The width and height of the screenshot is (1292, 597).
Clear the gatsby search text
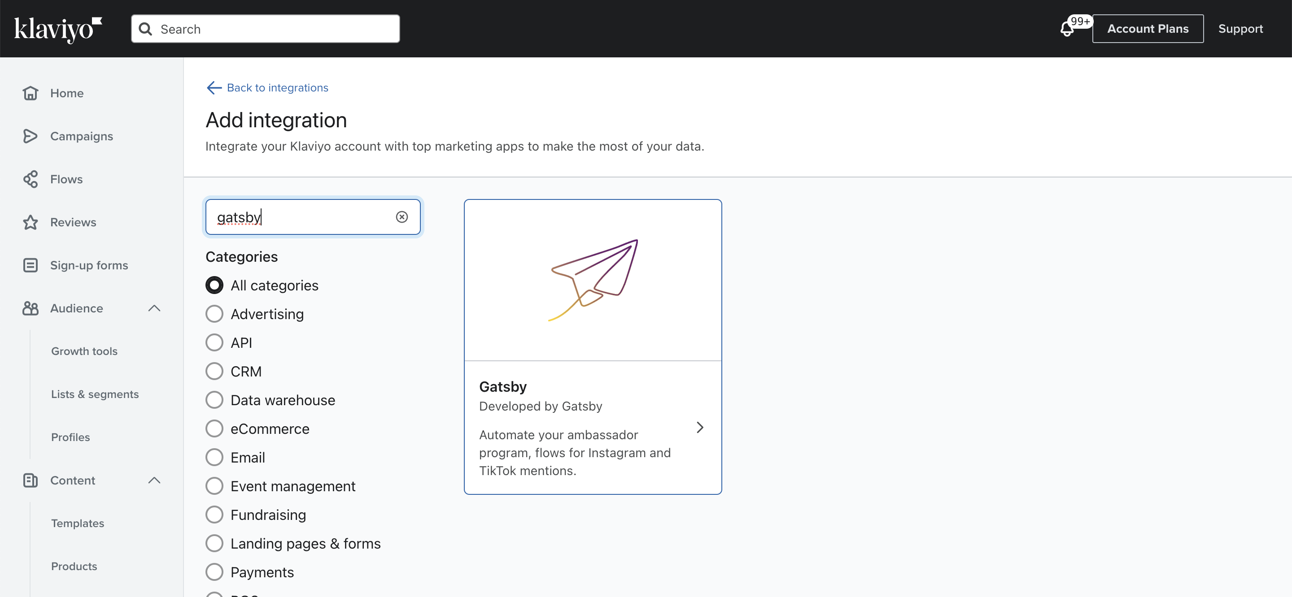click(402, 217)
